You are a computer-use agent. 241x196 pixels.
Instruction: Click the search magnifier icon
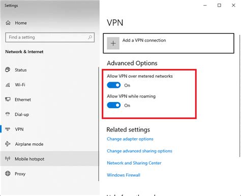pyautogui.click(x=90, y=37)
